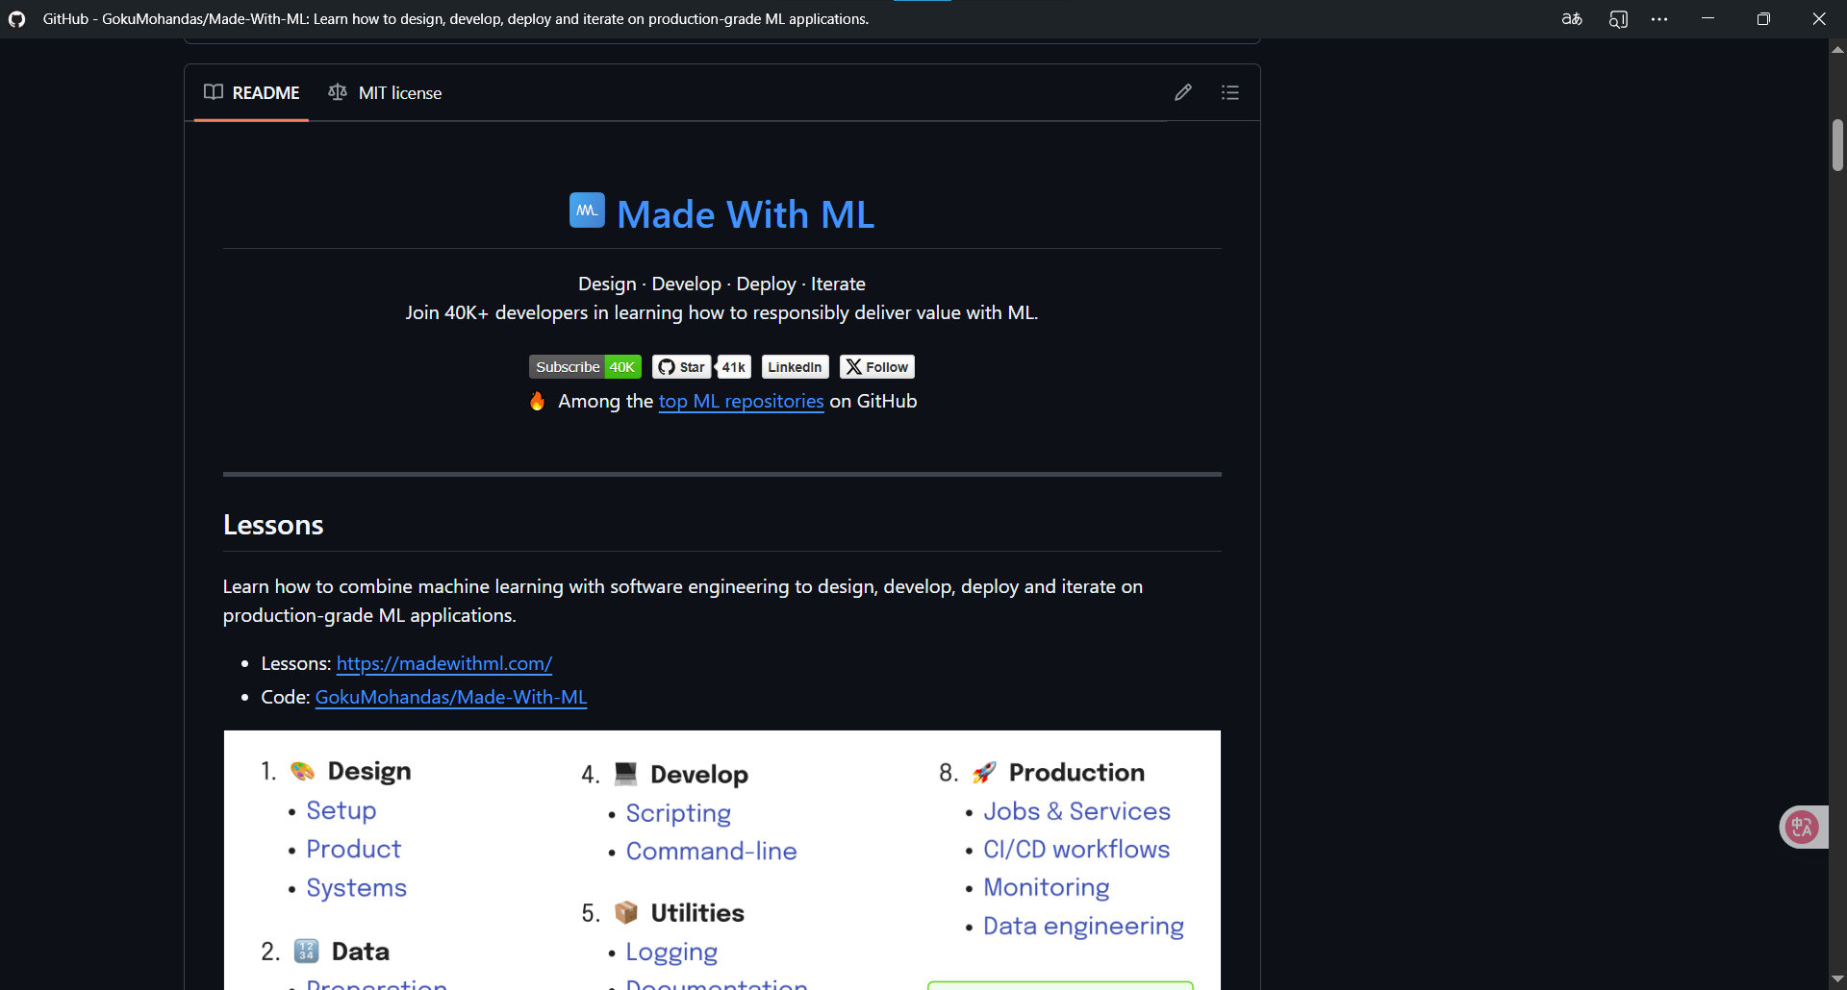The width and height of the screenshot is (1847, 990).
Task: Click the fire emoji beside Among the
Action: click(538, 401)
